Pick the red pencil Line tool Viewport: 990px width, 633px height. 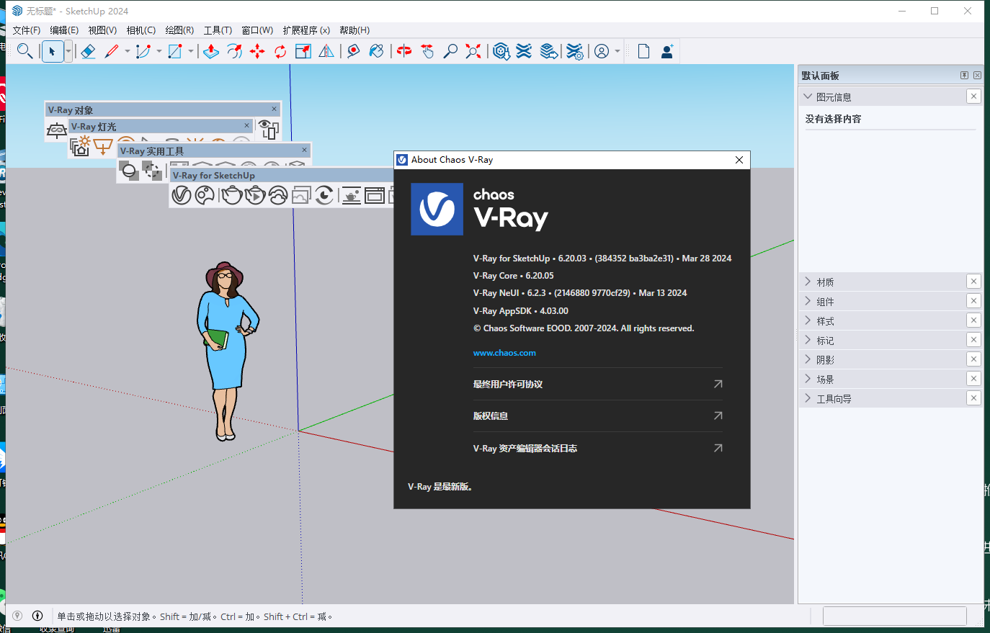coord(112,51)
